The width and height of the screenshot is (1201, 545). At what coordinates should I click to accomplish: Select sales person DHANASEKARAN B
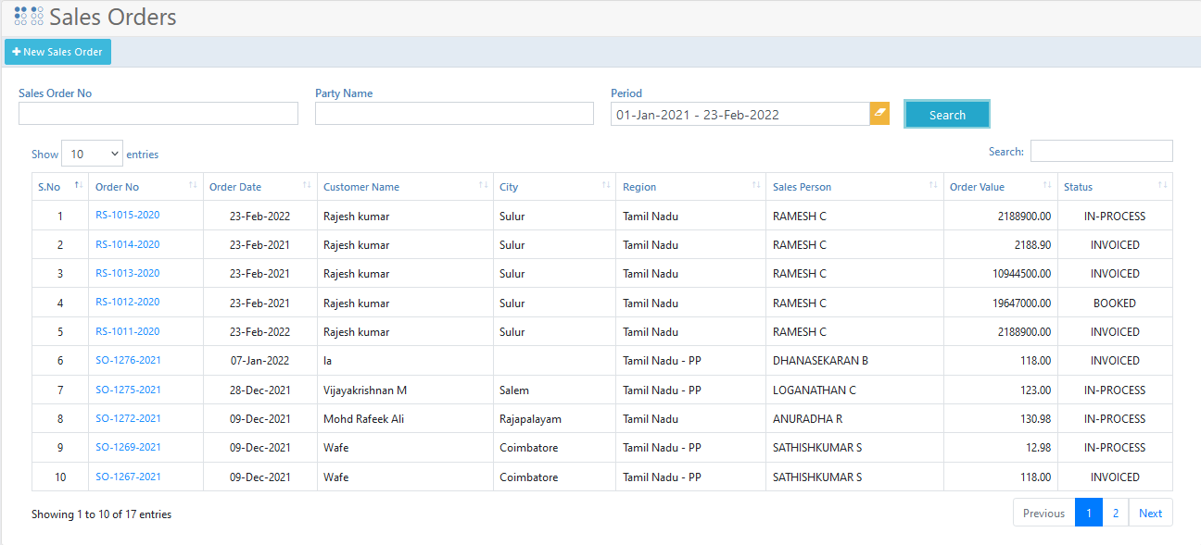pyautogui.click(x=820, y=361)
